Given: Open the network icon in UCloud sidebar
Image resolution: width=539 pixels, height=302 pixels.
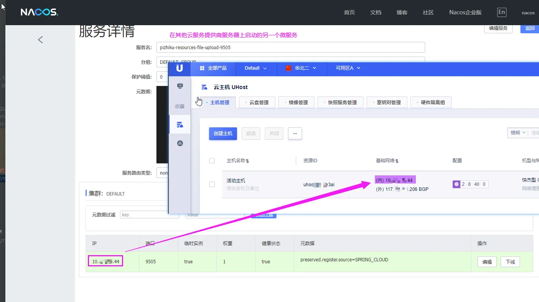Looking at the screenshot, I should tap(180, 143).
